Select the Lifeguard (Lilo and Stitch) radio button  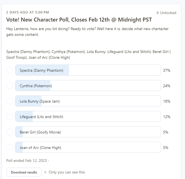coord(10,116)
